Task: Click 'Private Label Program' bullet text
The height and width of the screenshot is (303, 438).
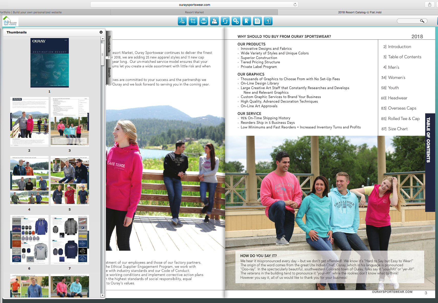Action: pos(259,67)
